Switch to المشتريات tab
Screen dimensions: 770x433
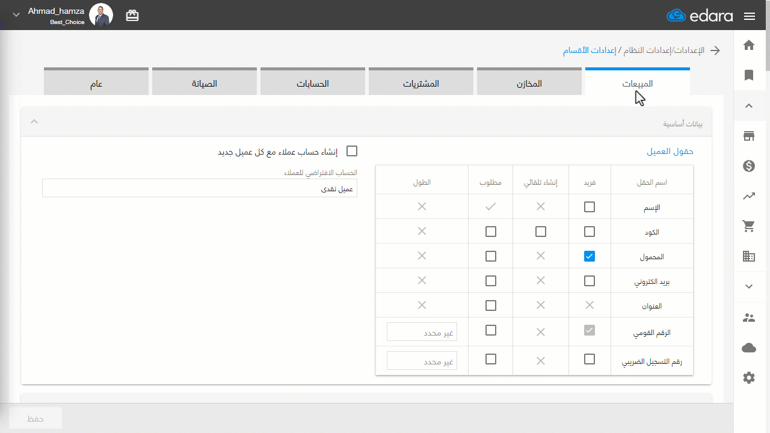(421, 82)
